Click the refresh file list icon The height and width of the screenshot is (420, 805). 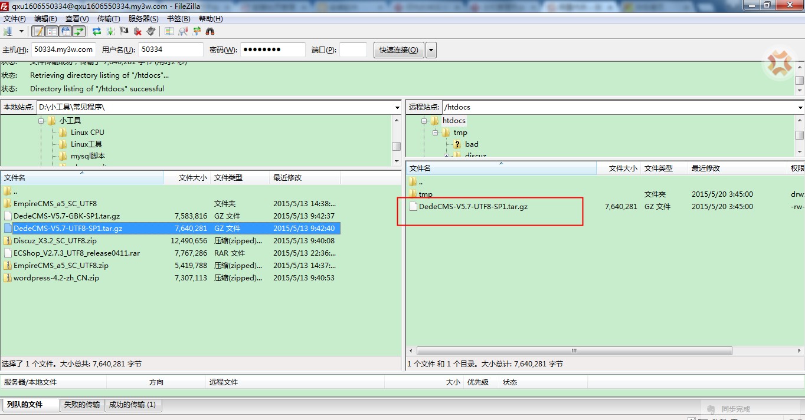tap(97, 31)
